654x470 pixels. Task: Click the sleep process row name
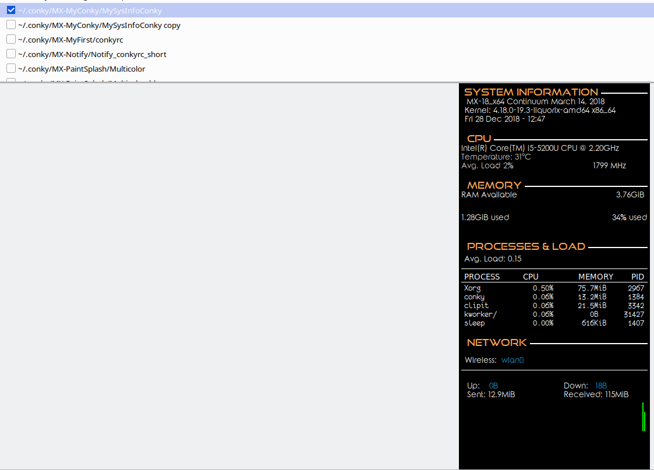(x=474, y=323)
